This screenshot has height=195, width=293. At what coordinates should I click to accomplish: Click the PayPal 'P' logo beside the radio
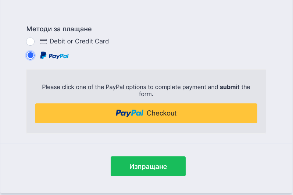[x=43, y=56]
